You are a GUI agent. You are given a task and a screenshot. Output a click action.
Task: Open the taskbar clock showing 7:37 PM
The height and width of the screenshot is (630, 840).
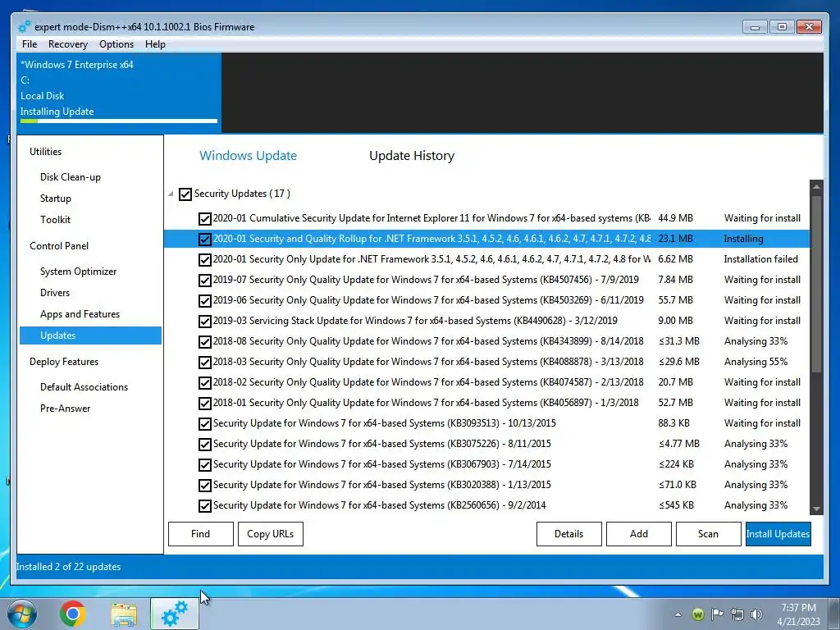[798, 614]
